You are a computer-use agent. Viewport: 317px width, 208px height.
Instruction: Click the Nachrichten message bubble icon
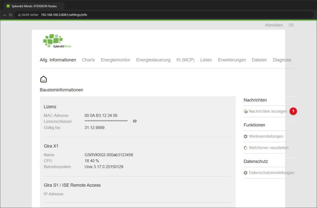tap(245, 111)
